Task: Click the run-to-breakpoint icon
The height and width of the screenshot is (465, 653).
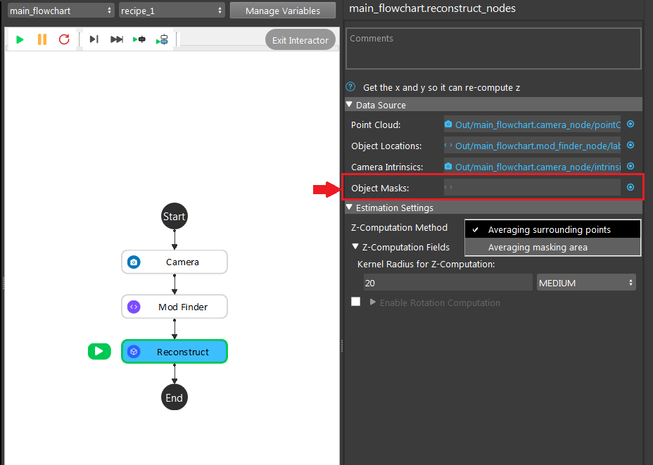Action: (139, 39)
